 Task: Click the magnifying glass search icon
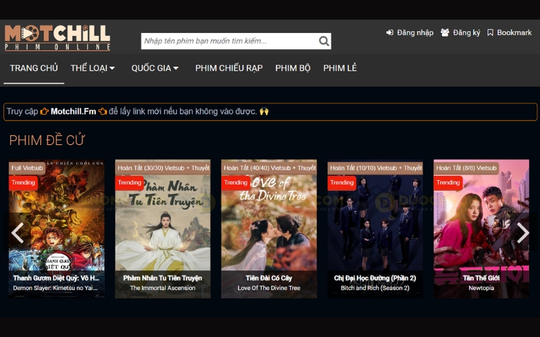pos(324,41)
